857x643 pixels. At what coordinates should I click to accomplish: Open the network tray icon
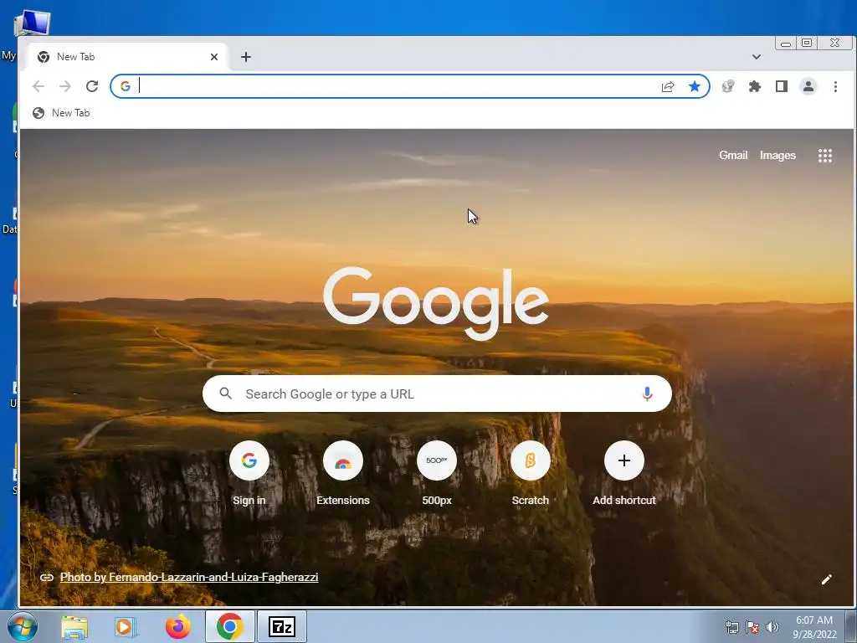click(x=731, y=627)
